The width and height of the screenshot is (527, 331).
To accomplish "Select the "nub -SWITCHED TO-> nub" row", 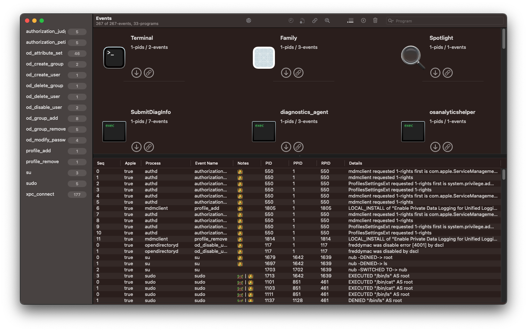I will click(x=298, y=270).
